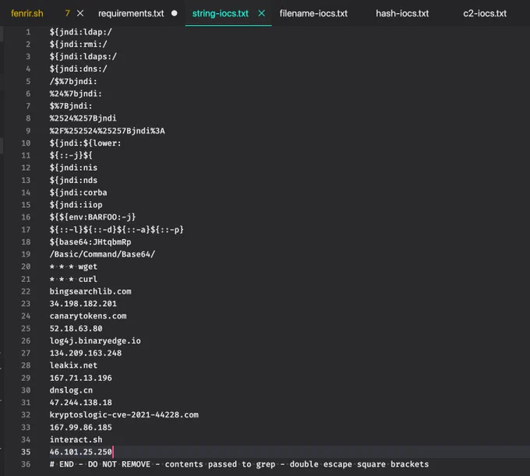Click the '/Basic/Command/Base64/' line
The width and height of the screenshot is (530, 476).
pyautogui.click(x=102, y=254)
